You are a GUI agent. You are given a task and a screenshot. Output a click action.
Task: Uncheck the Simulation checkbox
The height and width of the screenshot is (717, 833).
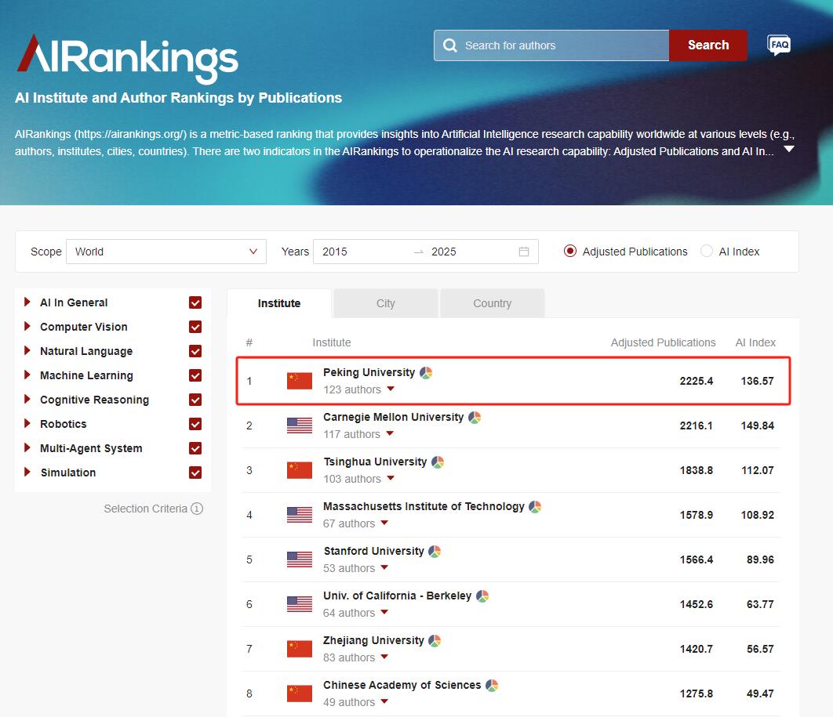[195, 473]
